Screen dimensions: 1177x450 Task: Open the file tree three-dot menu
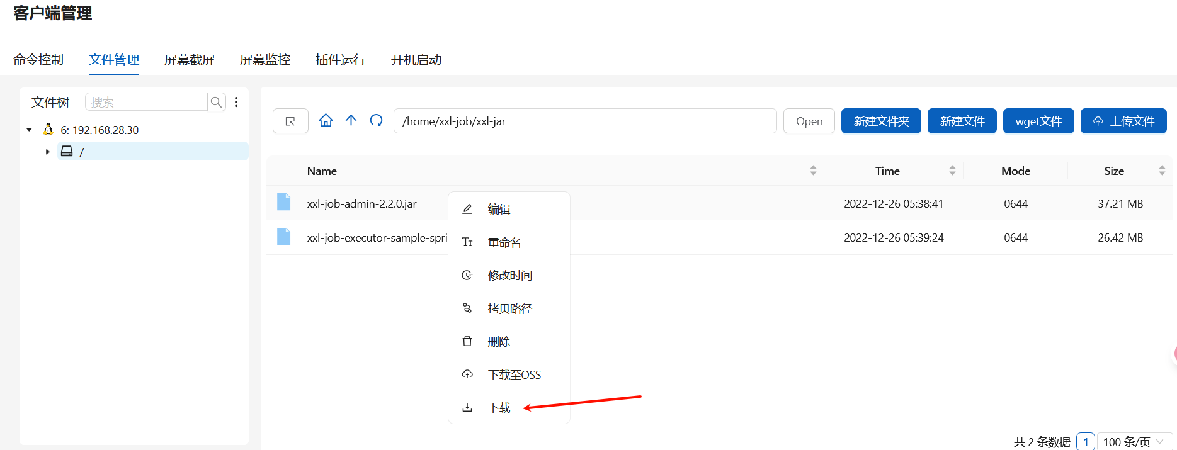pyautogui.click(x=236, y=102)
